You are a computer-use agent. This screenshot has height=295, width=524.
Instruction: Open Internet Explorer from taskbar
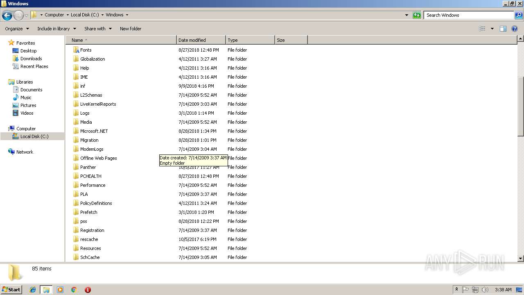(33, 290)
